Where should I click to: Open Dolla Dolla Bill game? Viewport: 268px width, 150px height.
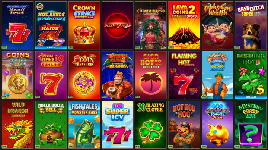pos(51,125)
